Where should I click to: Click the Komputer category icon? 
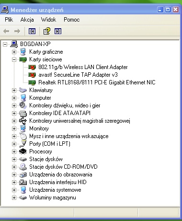pos(23,98)
